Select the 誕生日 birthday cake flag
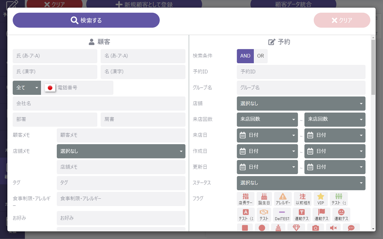The height and width of the screenshot is (239, 383). [263, 198]
